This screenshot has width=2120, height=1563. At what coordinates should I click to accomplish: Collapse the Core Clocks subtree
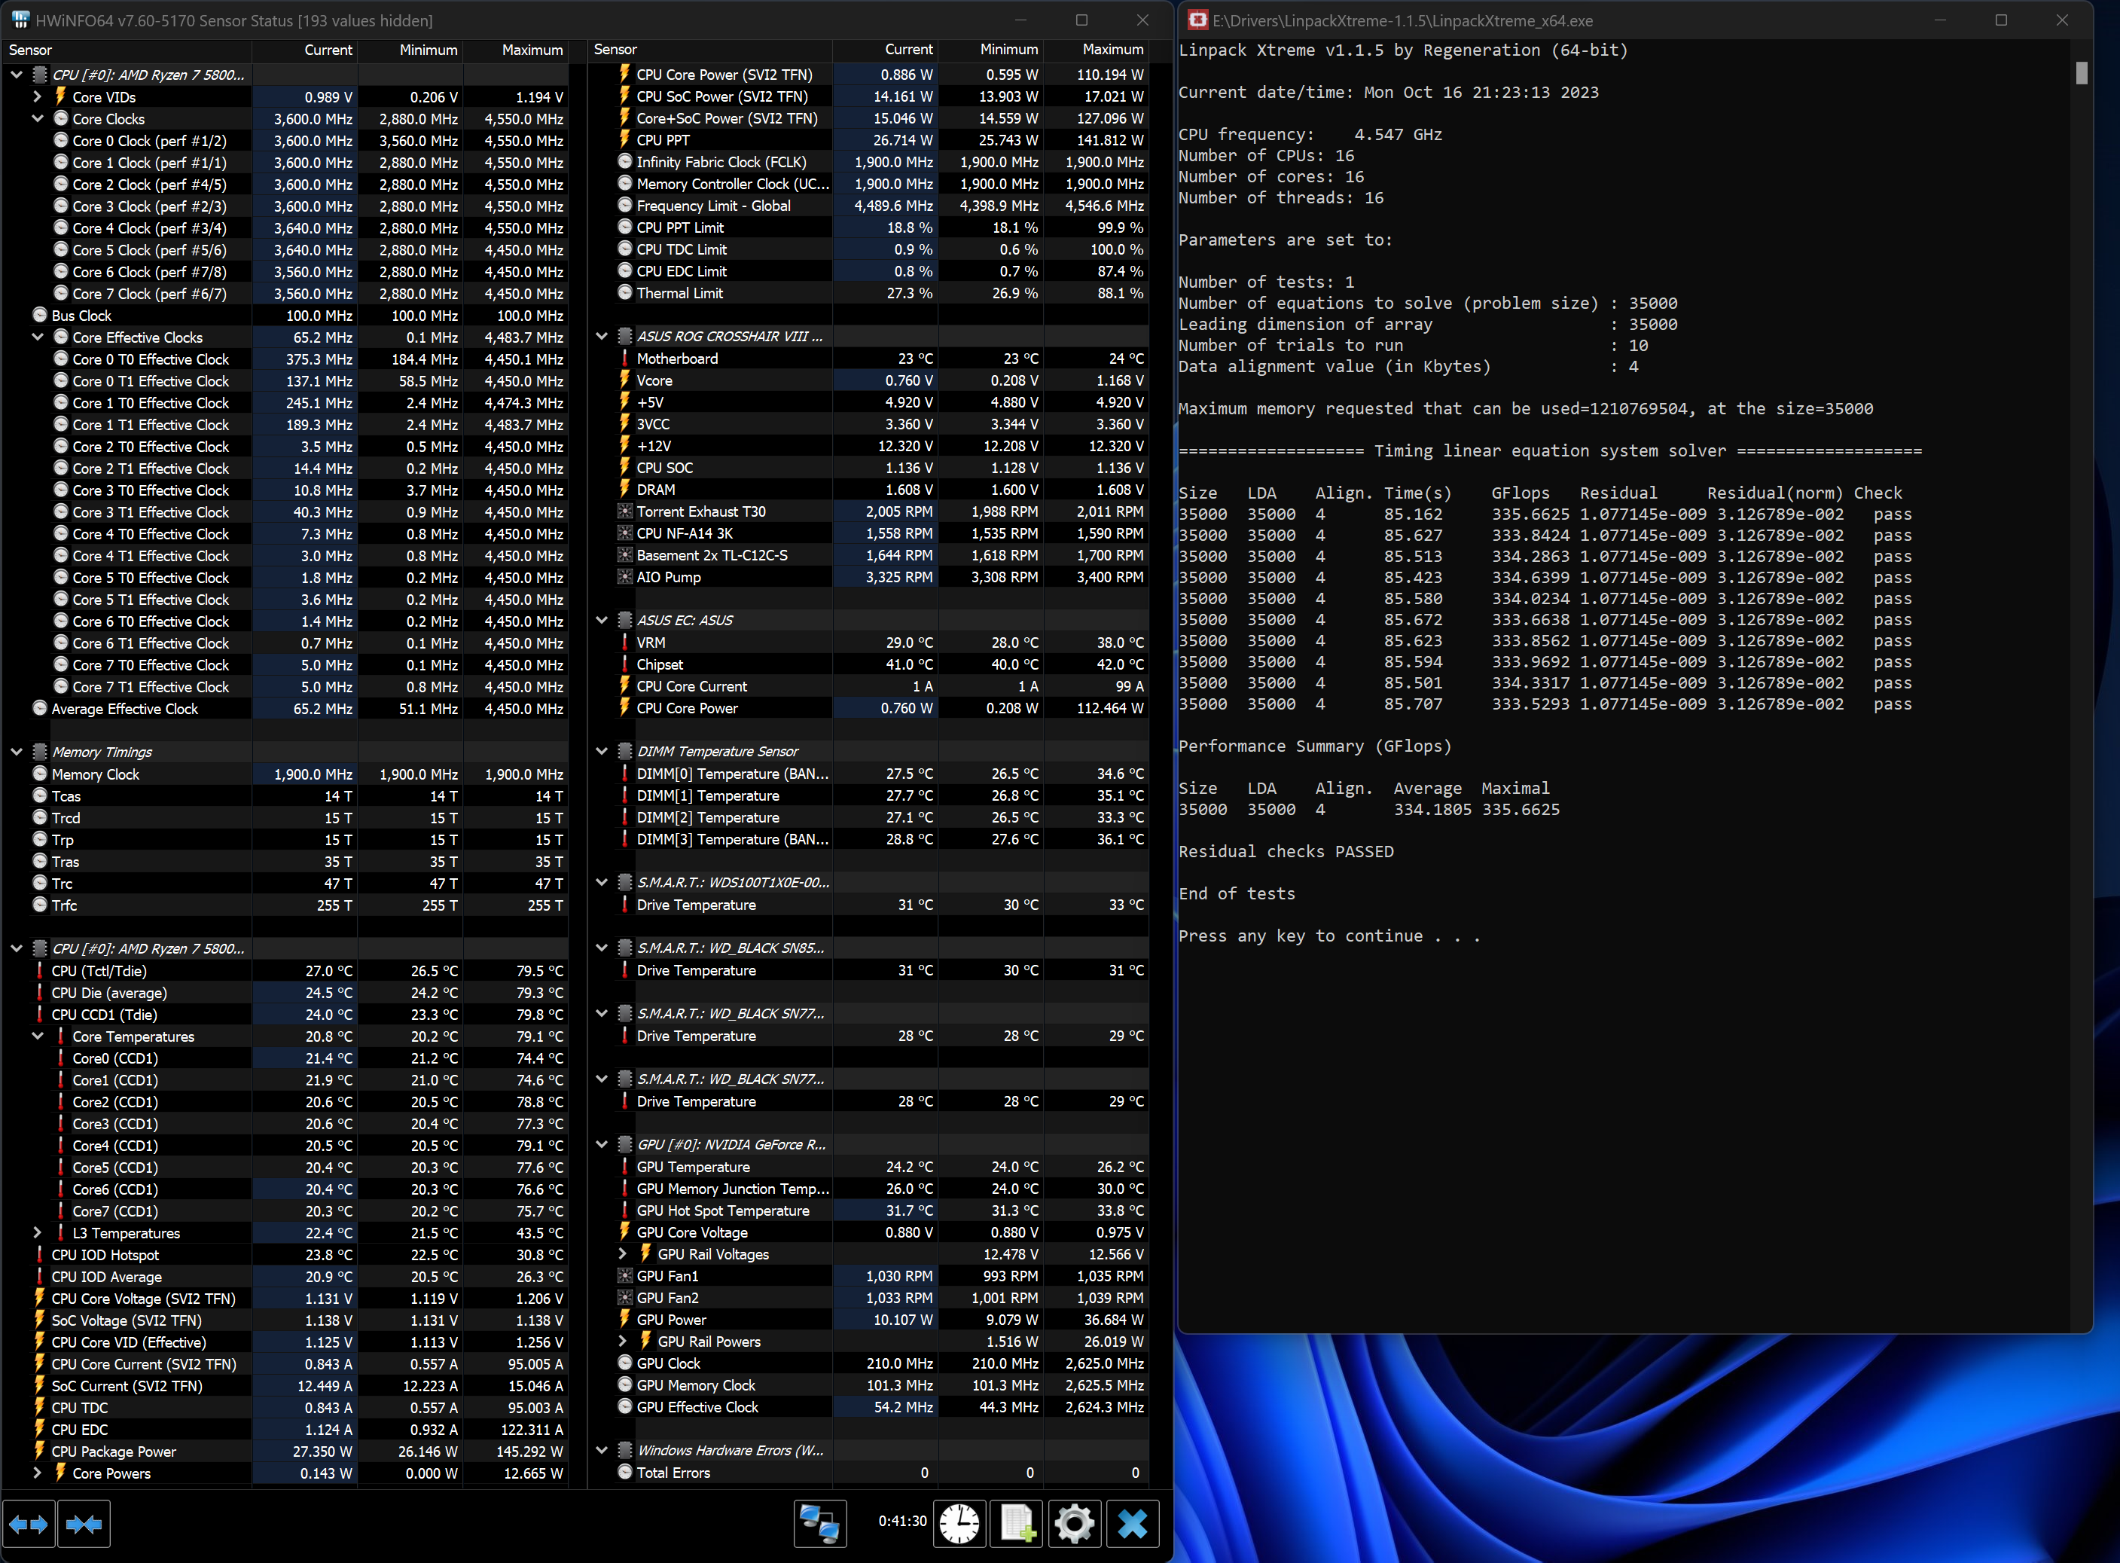tap(37, 118)
